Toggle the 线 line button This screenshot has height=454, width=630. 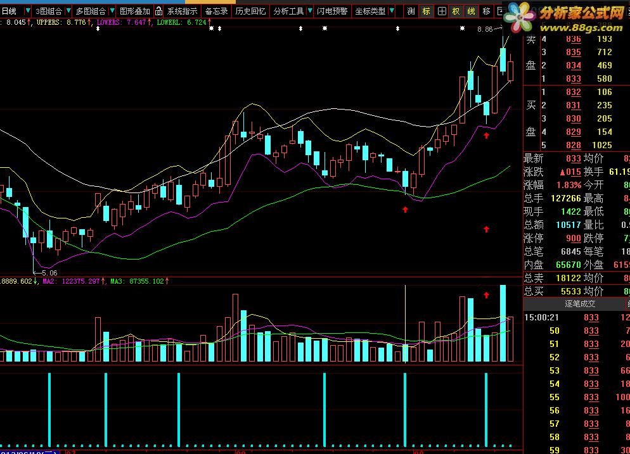pos(472,11)
